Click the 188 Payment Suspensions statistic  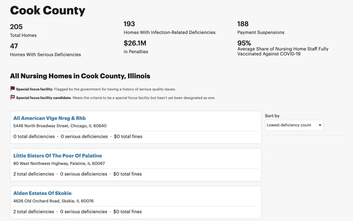tap(261, 28)
